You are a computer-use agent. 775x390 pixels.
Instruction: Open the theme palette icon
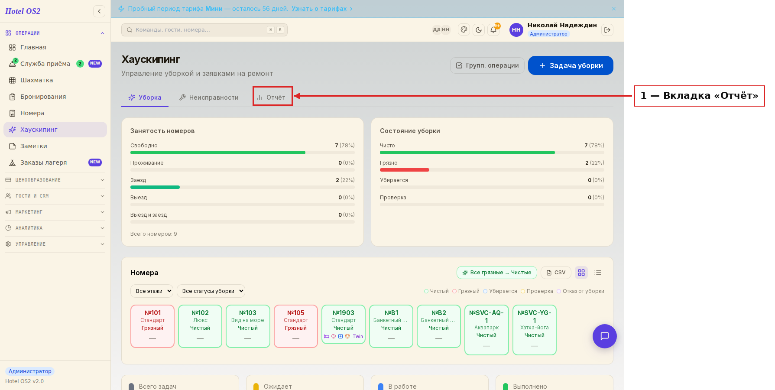(x=464, y=30)
